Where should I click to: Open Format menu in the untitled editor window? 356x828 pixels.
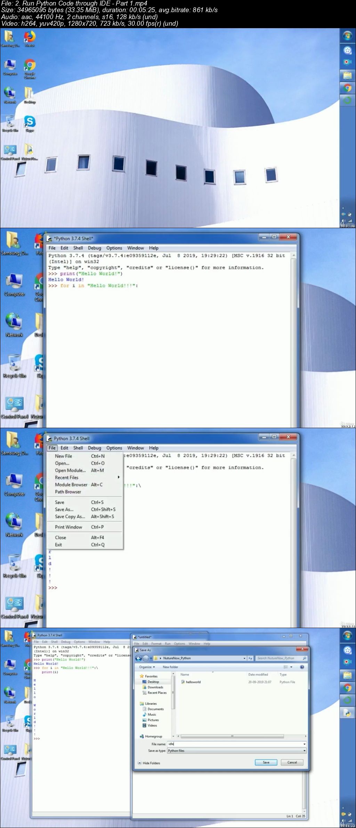click(x=156, y=644)
